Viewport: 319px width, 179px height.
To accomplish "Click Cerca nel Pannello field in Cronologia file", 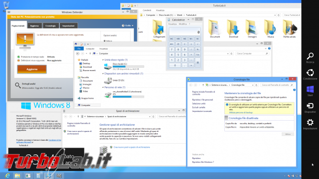I will (x=277, y=85).
